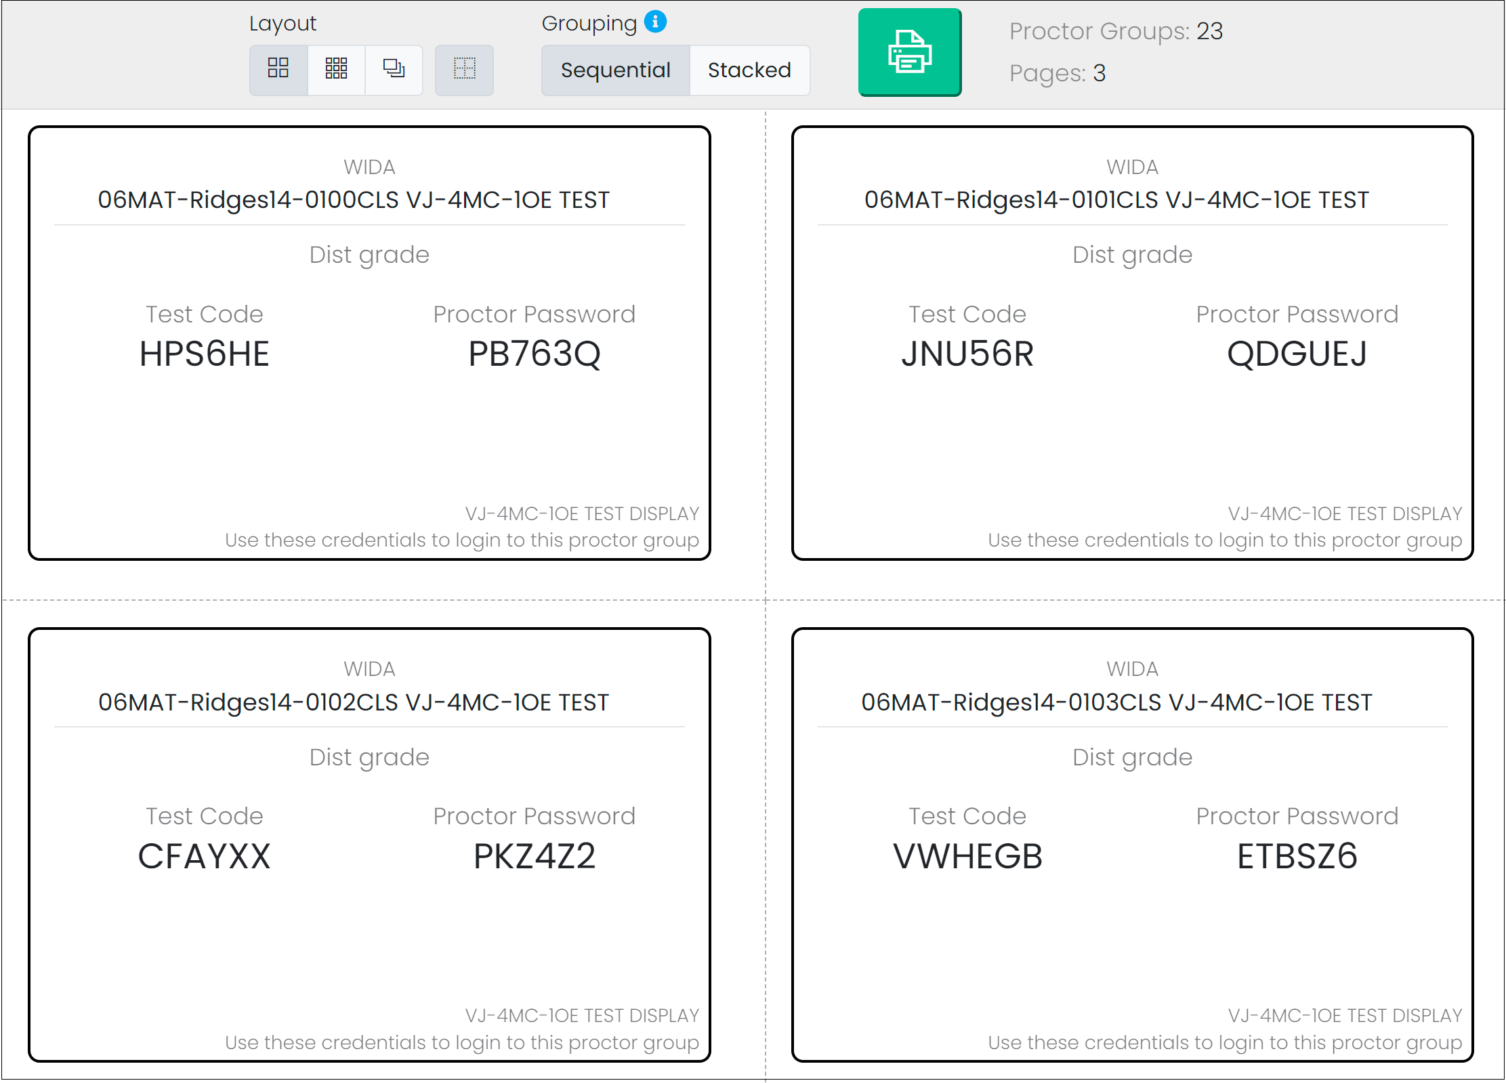The height and width of the screenshot is (1083, 1506).
Task: Click Test Code HPS6HE on the first card
Action: point(203,354)
